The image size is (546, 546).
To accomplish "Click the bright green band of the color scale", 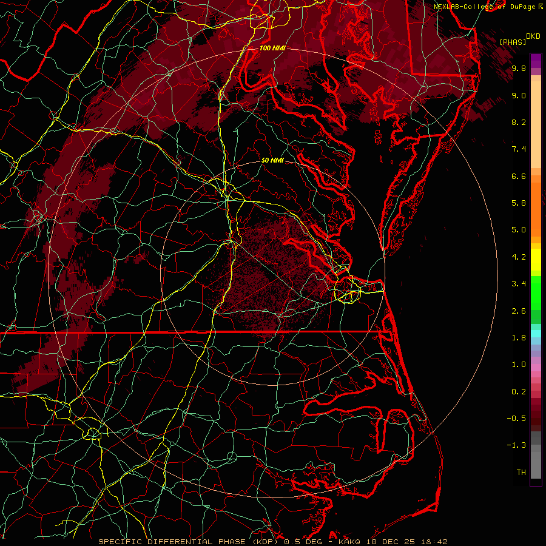I will 536,292.
